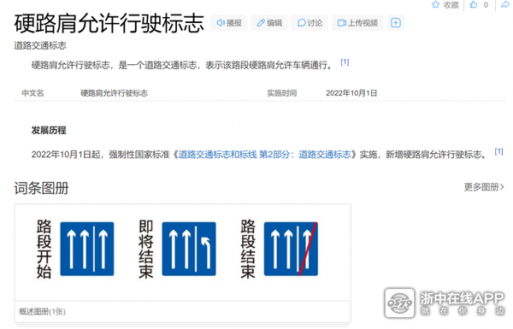Click the 发展历程 section heading
Screen dimensions: 513x329
[49, 130]
